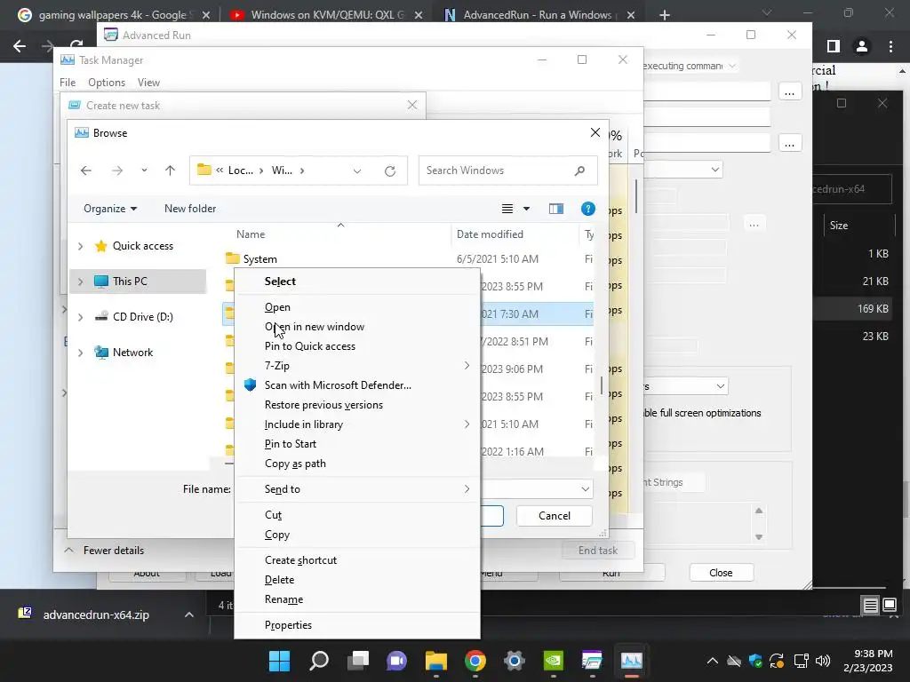Click the volume icon in system tray
Image resolution: width=910 pixels, height=682 pixels.
(x=823, y=661)
